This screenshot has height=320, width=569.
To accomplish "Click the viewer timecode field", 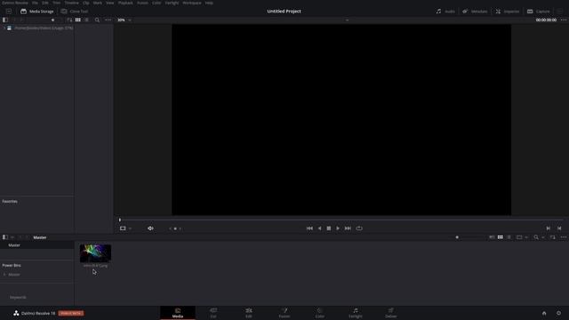I will pyautogui.click(x=546, y=20).
